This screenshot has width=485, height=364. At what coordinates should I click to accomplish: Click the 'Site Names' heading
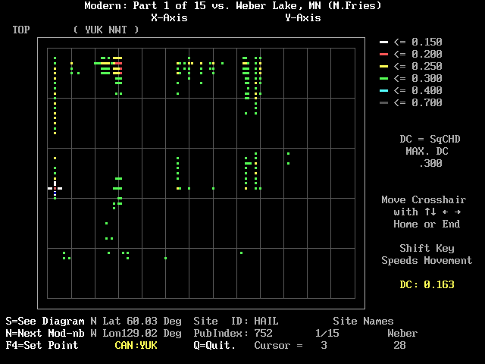[363, 321]
